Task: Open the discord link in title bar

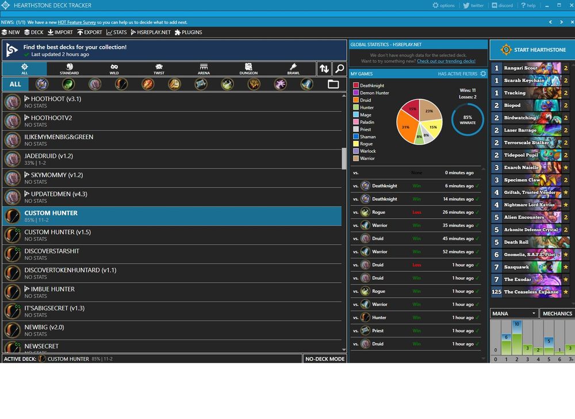Action: coord(503,6)
